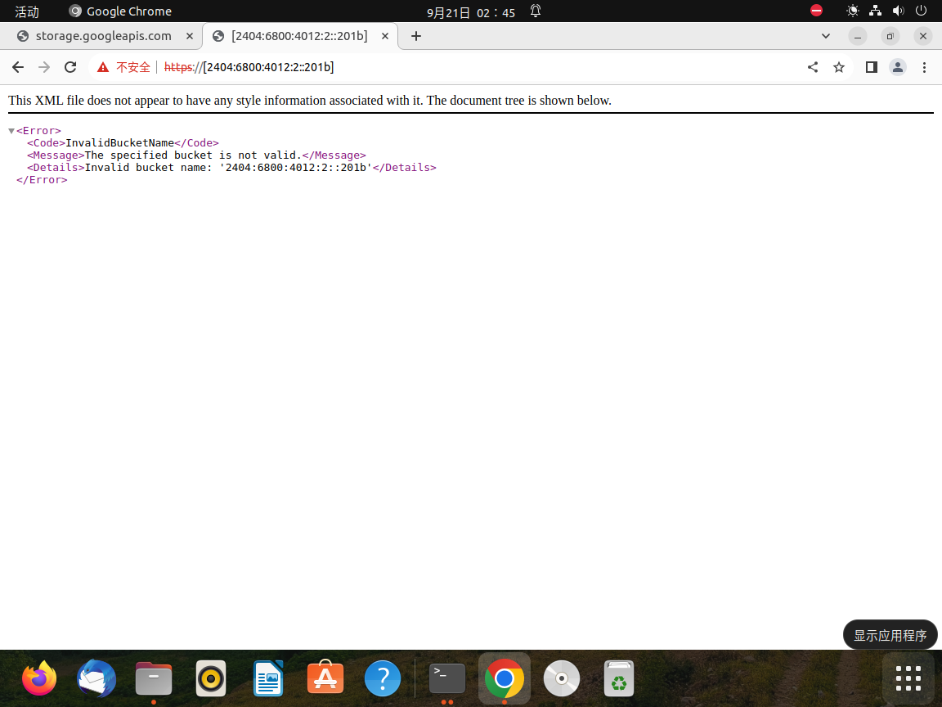942x707 pixels.
Task: Go back to the previous page
Action: tap(18, 67)
